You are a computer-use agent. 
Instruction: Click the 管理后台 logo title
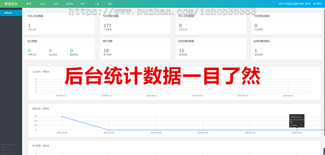pos(11,4)
